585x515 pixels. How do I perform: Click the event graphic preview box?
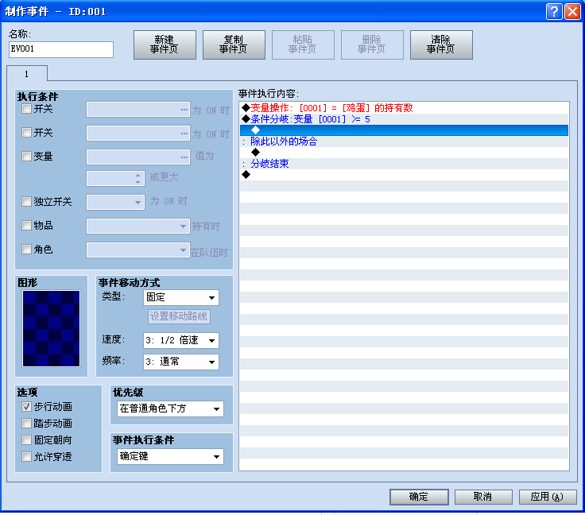pyautogui.click(x=51, y=328)
